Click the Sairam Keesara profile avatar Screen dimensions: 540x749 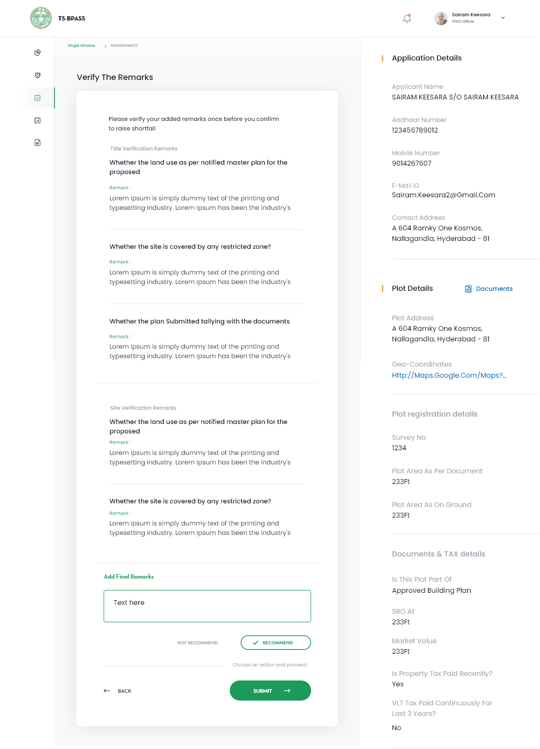[441, 18]
